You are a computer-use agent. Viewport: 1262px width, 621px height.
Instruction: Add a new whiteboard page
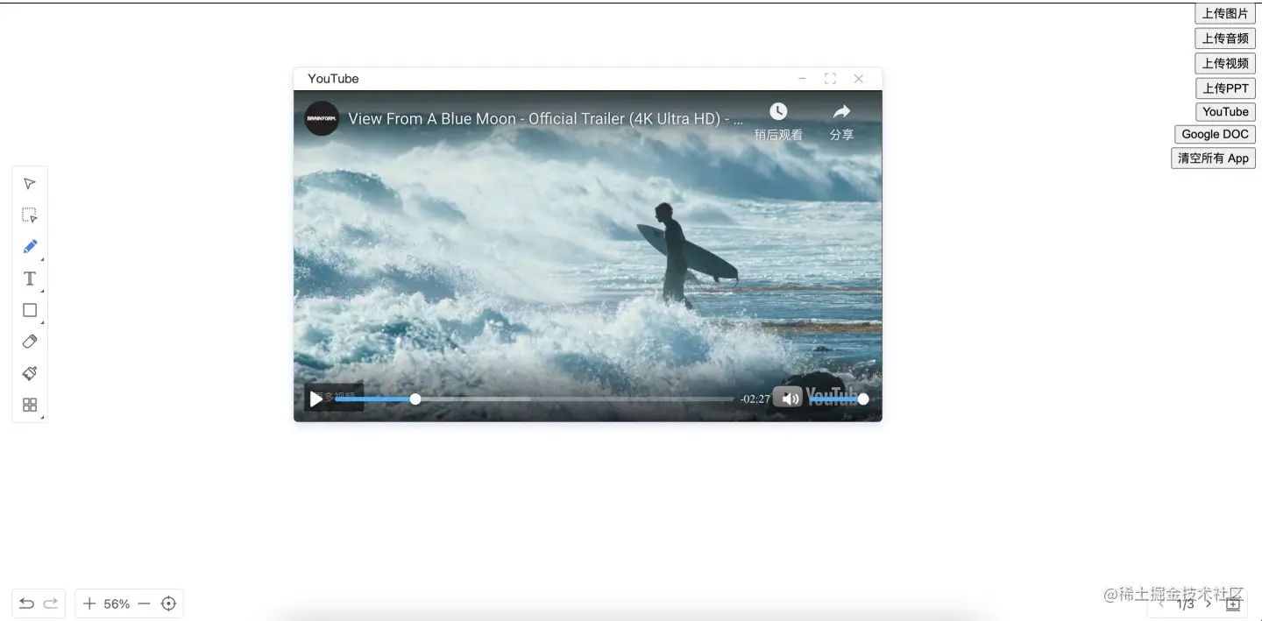pyautogui.click(x=1233, y=603)
